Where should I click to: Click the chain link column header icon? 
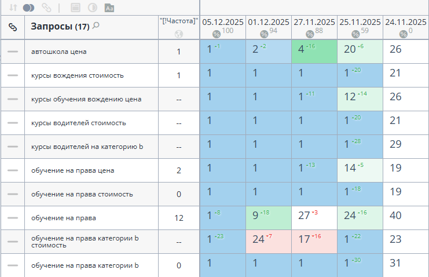coord(13,27)
